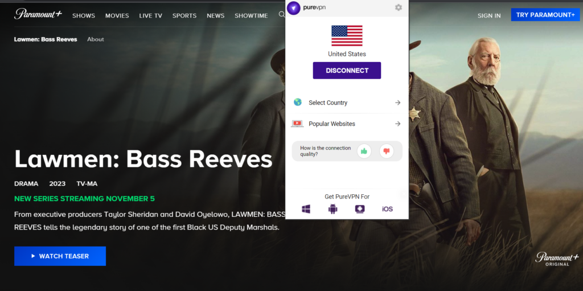Image resolution: width=583 pixels, height=291 pixels.
Task: Click the thumbs down connection rating
Action: [387, 151]
